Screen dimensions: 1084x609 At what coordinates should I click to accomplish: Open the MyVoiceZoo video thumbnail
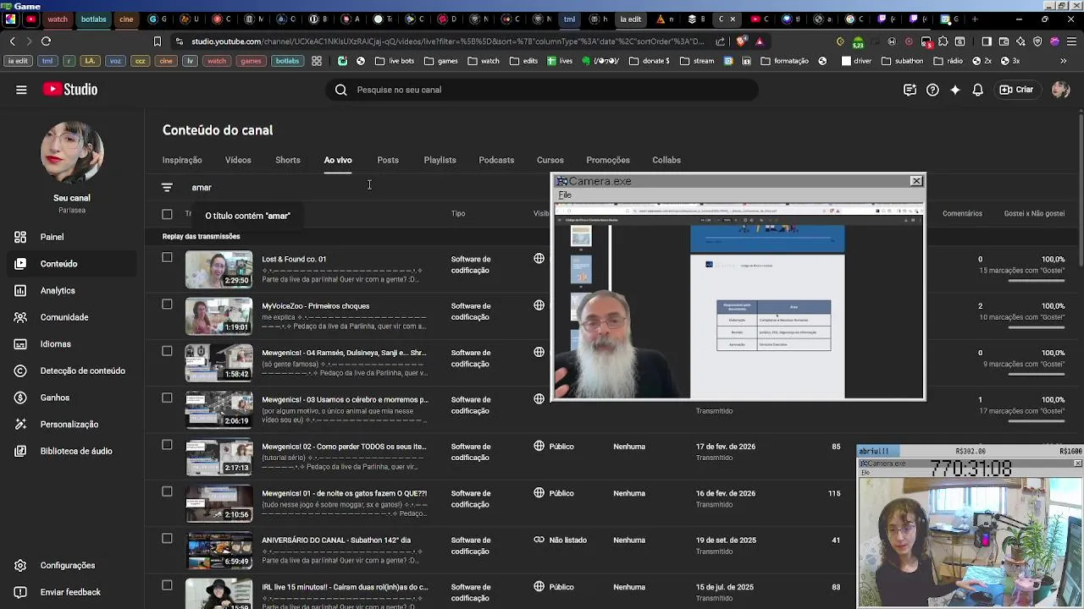219,315
